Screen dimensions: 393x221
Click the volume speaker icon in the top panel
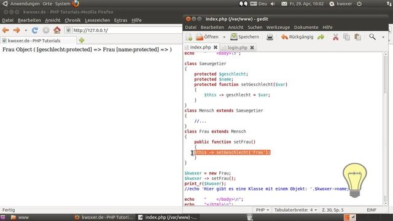pos(273,4)
